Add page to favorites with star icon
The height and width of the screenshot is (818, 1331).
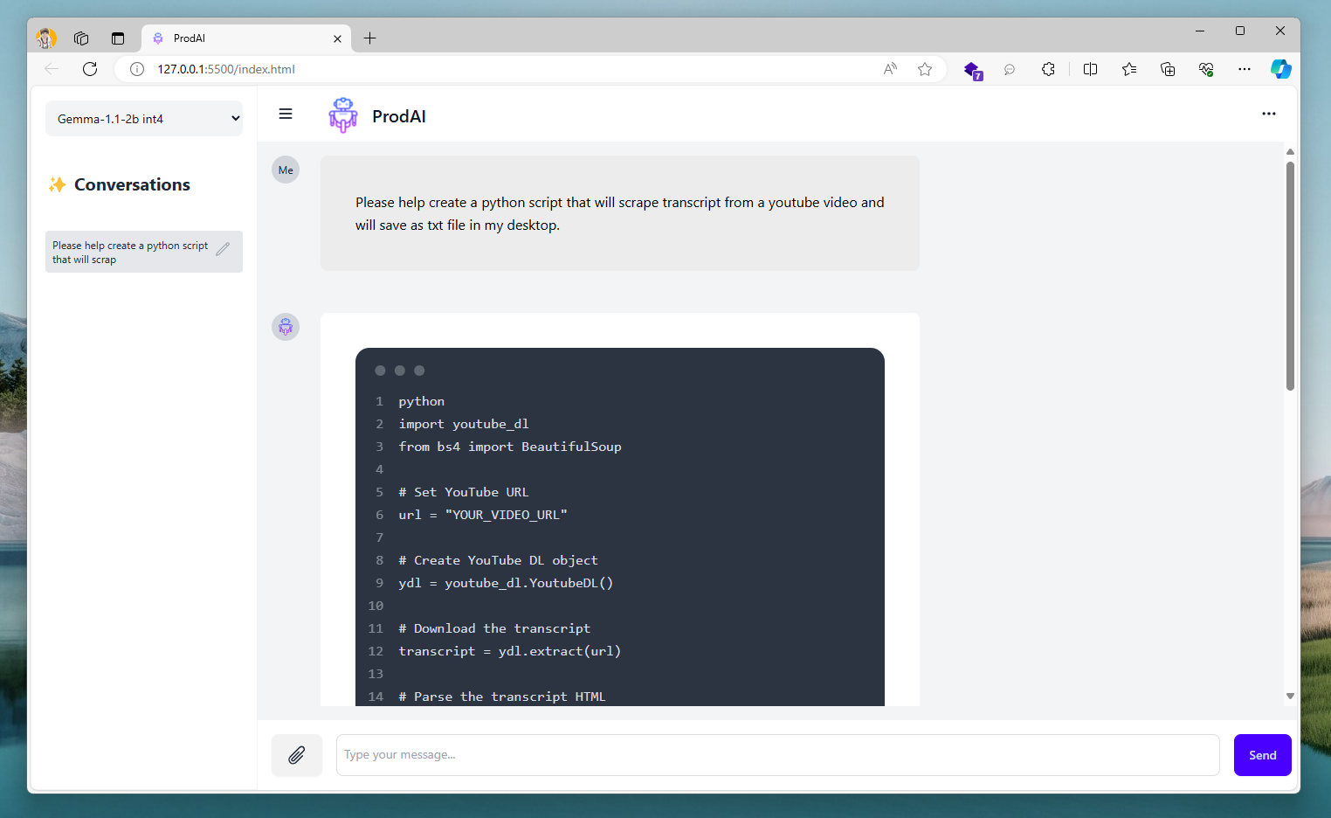click(x=925, y=69)
